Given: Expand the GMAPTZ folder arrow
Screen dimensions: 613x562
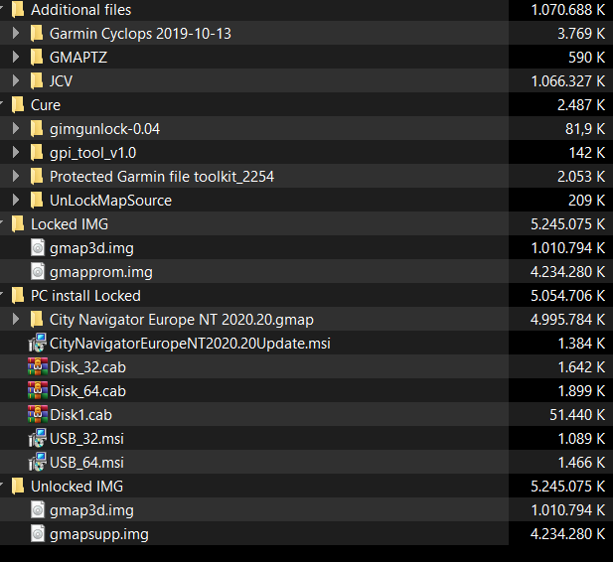Looking at the screenshot, I should pos(16,57).
